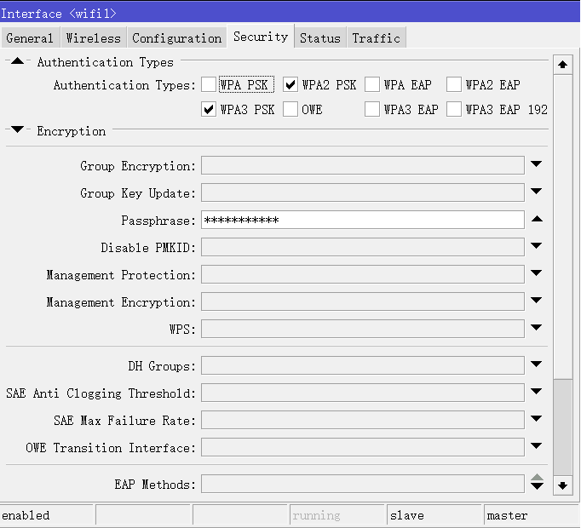Uncheck the WPA2 PSK authentication type
The image size is (581, 528).
[290, 85]
